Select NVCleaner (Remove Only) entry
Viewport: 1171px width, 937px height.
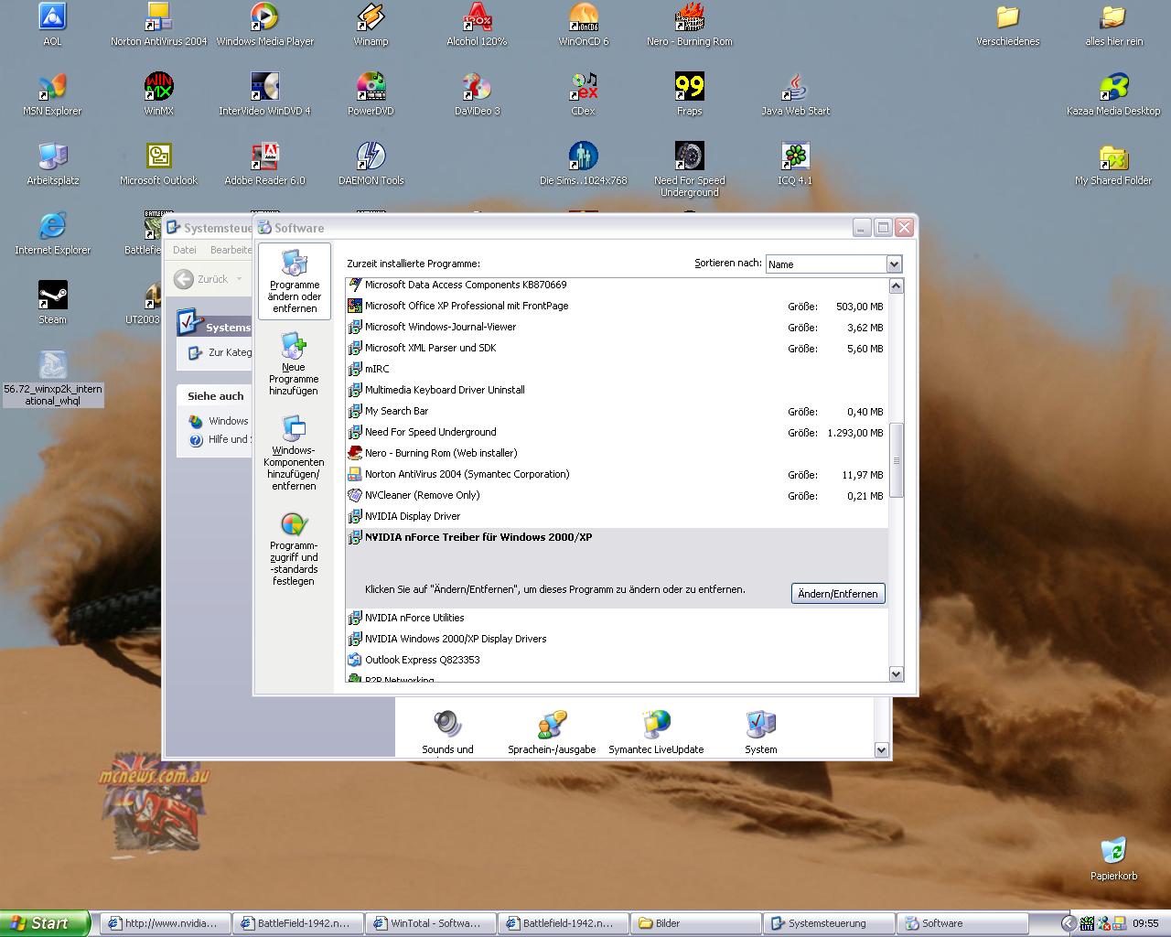pyautogui.click(x=617, y=495)
